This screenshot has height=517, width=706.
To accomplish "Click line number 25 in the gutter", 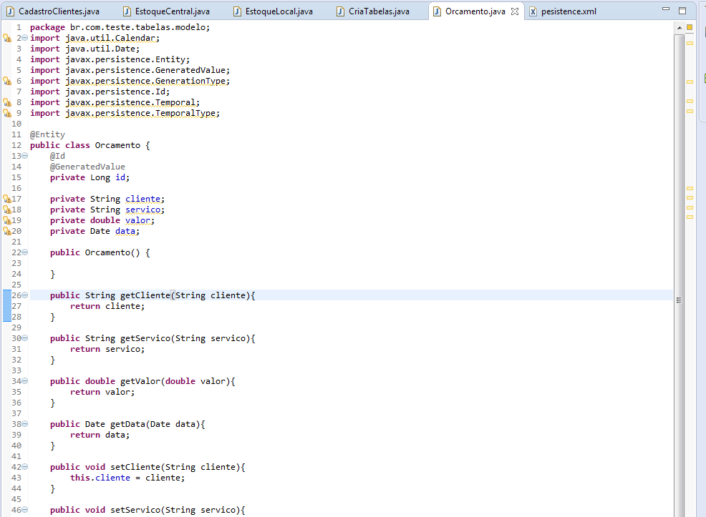I will coord(16,285).
